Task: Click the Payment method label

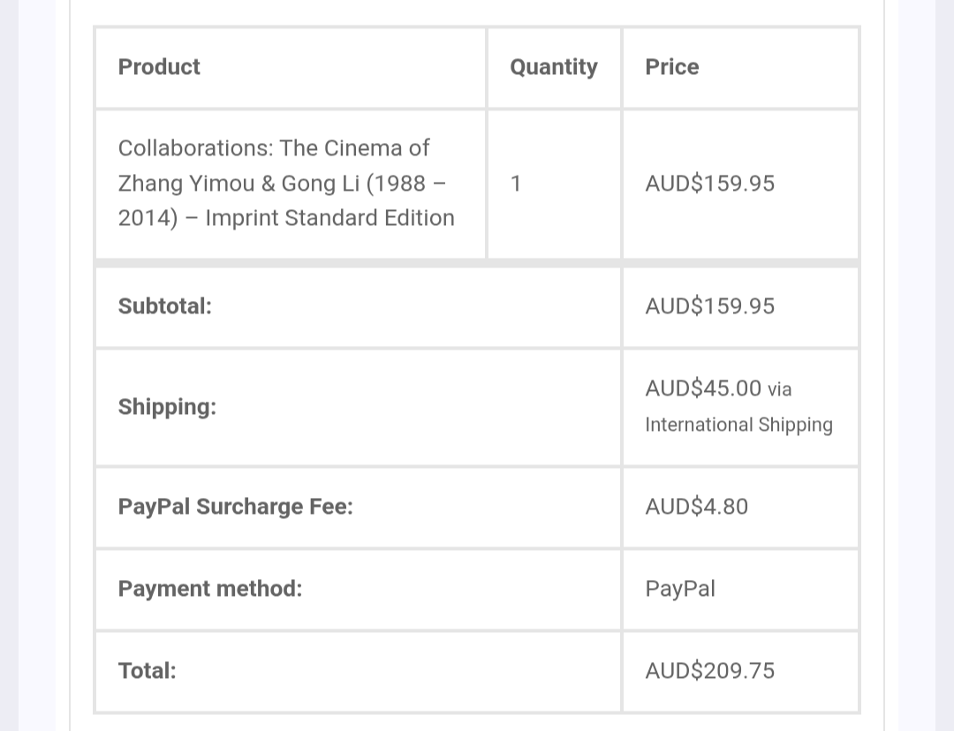Action: tap(210, 589)
